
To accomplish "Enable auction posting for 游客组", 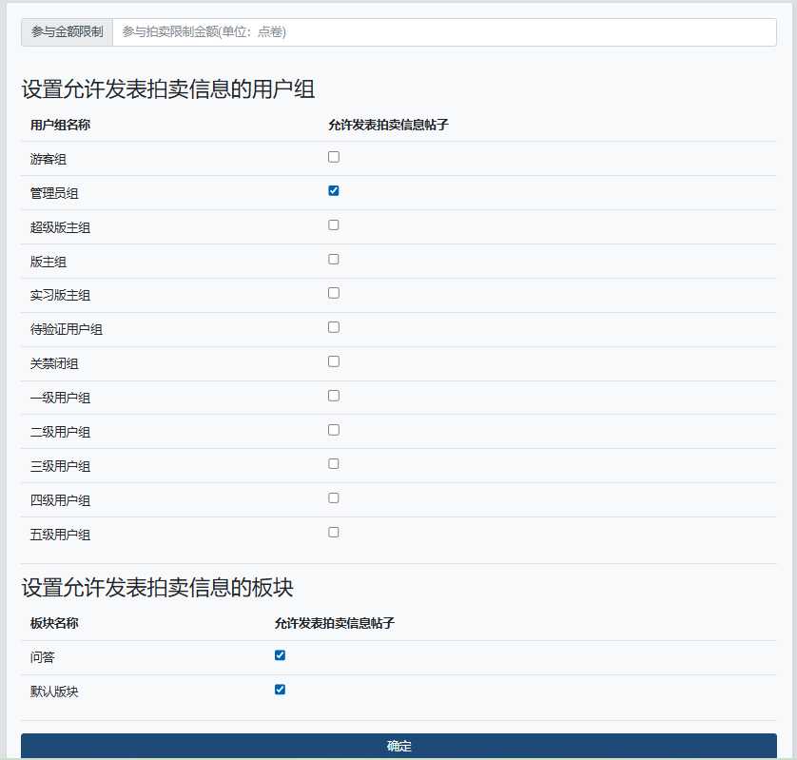I will [x=333, y=157].
